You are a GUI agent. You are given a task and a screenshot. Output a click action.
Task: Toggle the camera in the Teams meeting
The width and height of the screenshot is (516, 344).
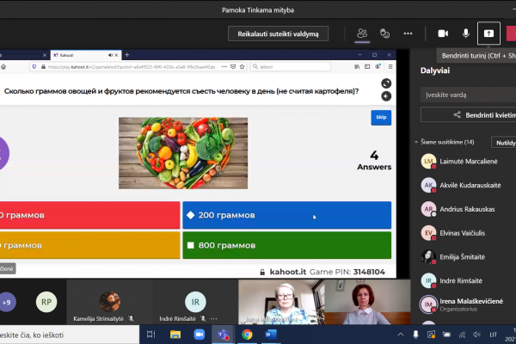[x=443, y=34]
